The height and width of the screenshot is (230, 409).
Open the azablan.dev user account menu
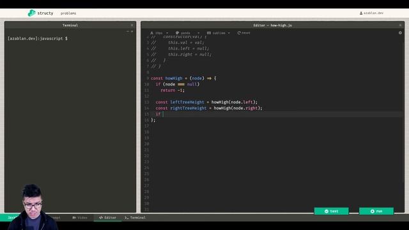(371, 13)
